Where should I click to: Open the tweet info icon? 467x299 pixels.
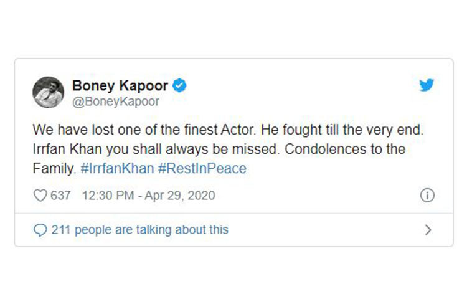pos(427,196)
